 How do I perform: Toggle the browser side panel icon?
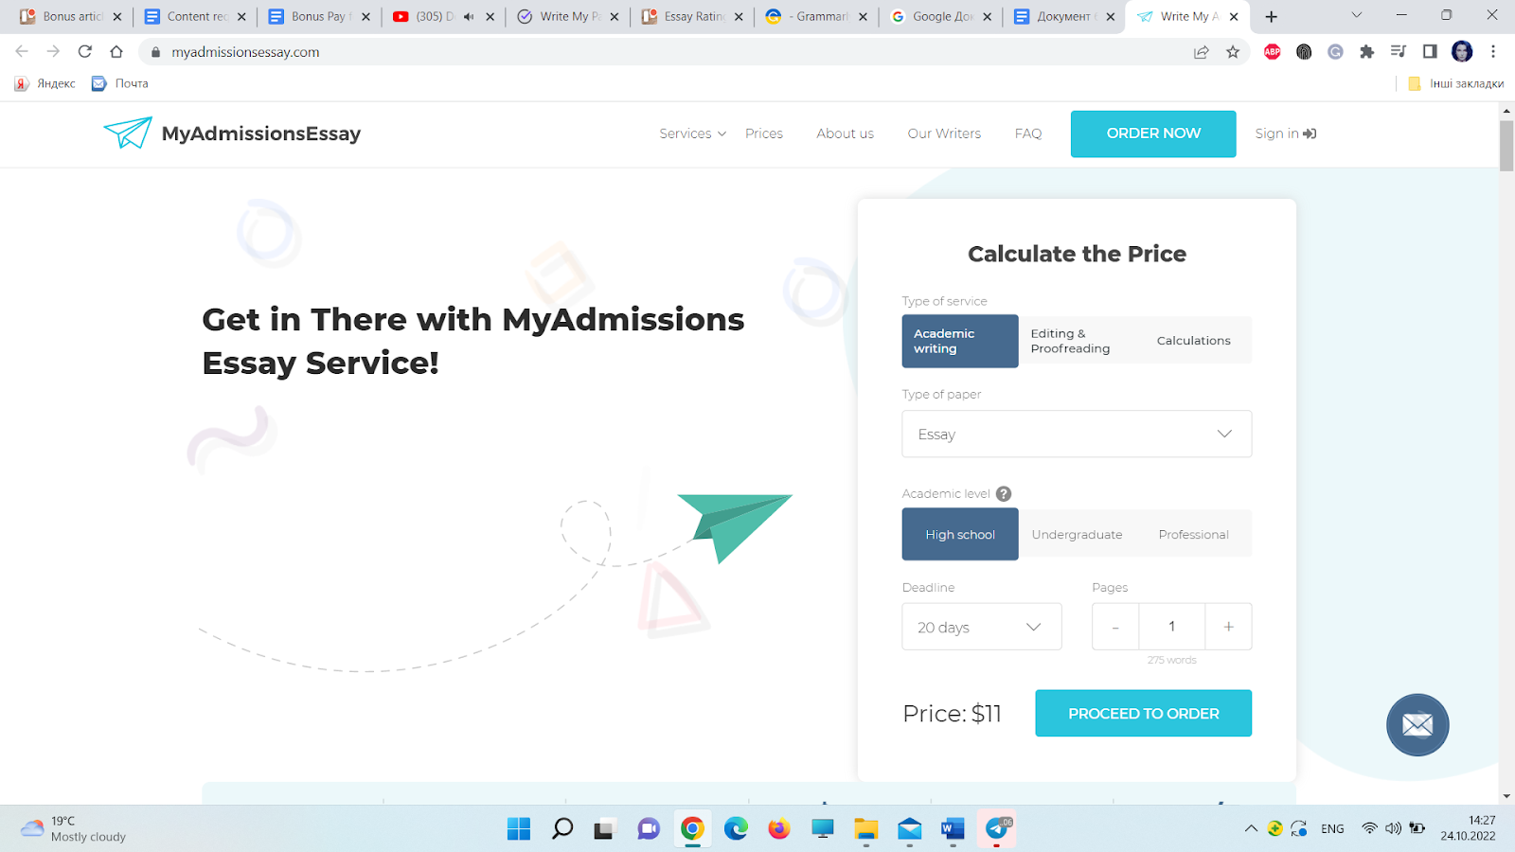[1430, 52]
